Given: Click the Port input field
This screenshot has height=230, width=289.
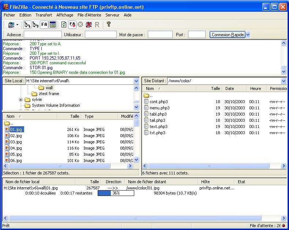Looking at the screenshot, I should (197, 34).
